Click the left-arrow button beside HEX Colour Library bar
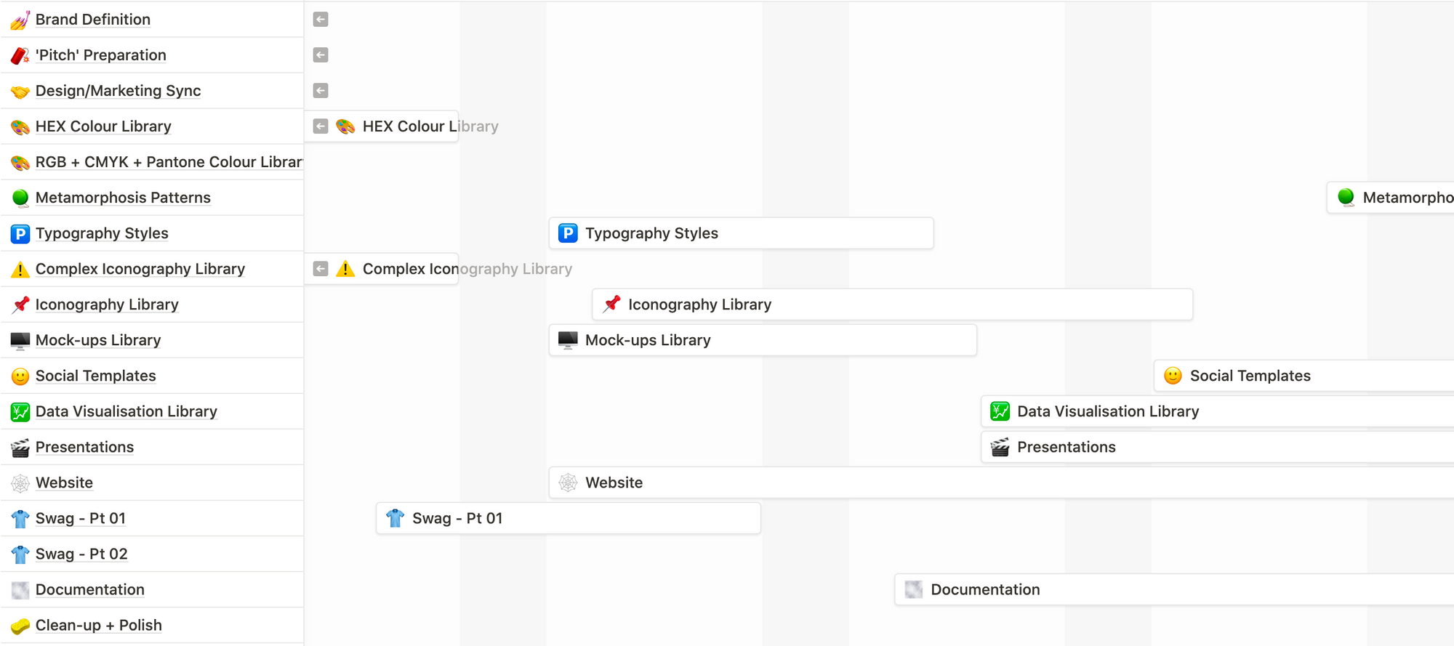 [x=320, y=126]
